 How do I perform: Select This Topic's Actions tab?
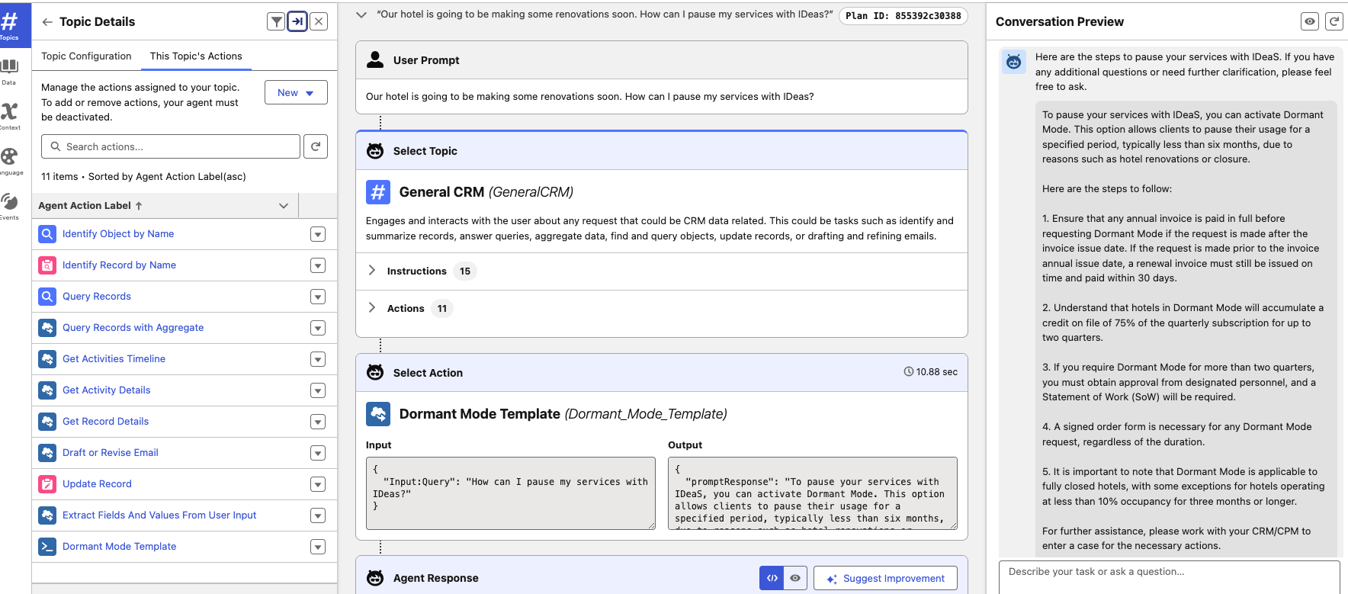coord(196,56)
